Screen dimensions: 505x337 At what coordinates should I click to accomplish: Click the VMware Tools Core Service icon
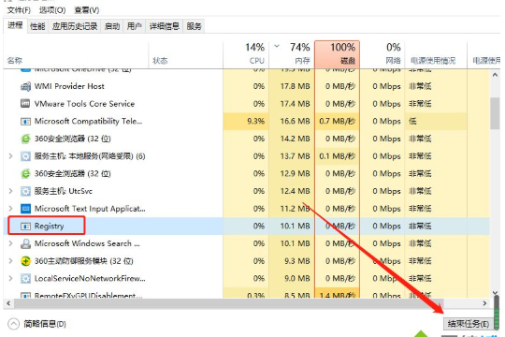25,104
